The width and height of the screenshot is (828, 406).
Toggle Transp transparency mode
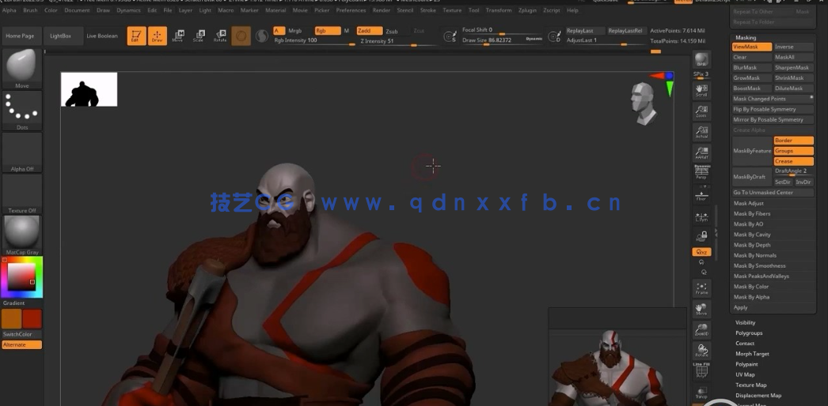pos(701,393)
